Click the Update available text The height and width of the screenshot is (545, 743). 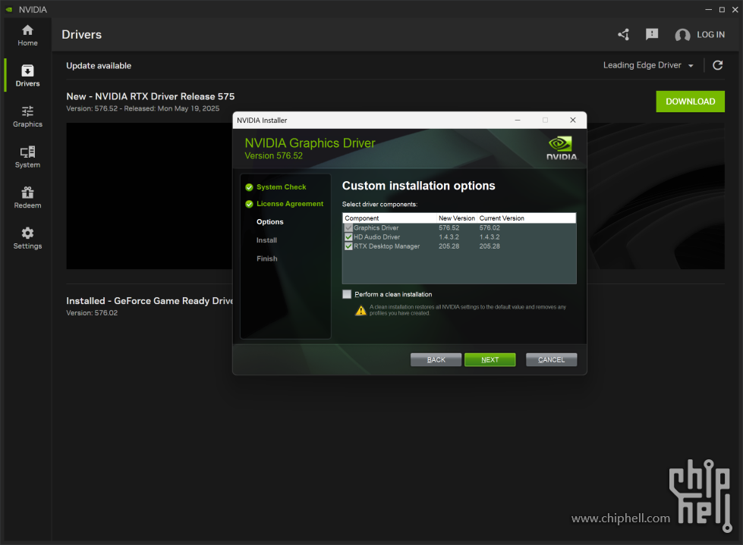click(x=99, y=66)
